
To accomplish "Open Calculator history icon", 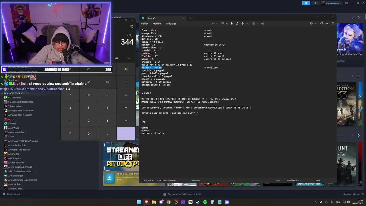I will coord(132,27).
